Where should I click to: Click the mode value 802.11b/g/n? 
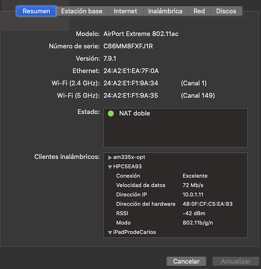click(198, 223)
